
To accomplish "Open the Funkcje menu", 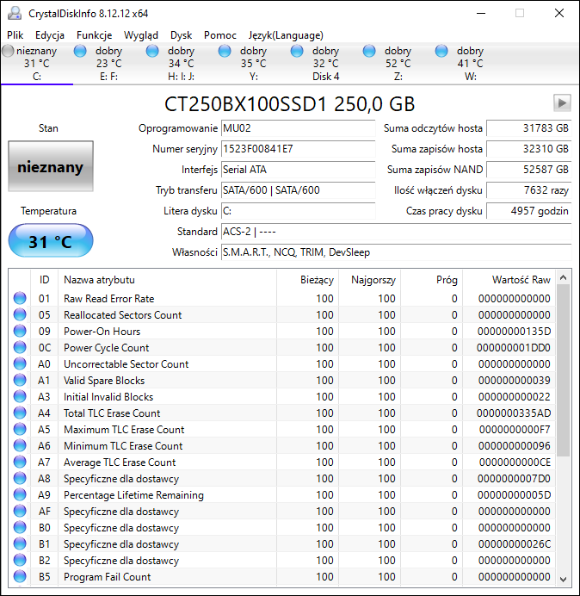I will pos(94,35).
